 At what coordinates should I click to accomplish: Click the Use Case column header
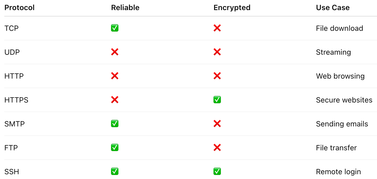(x=333, y=7)
